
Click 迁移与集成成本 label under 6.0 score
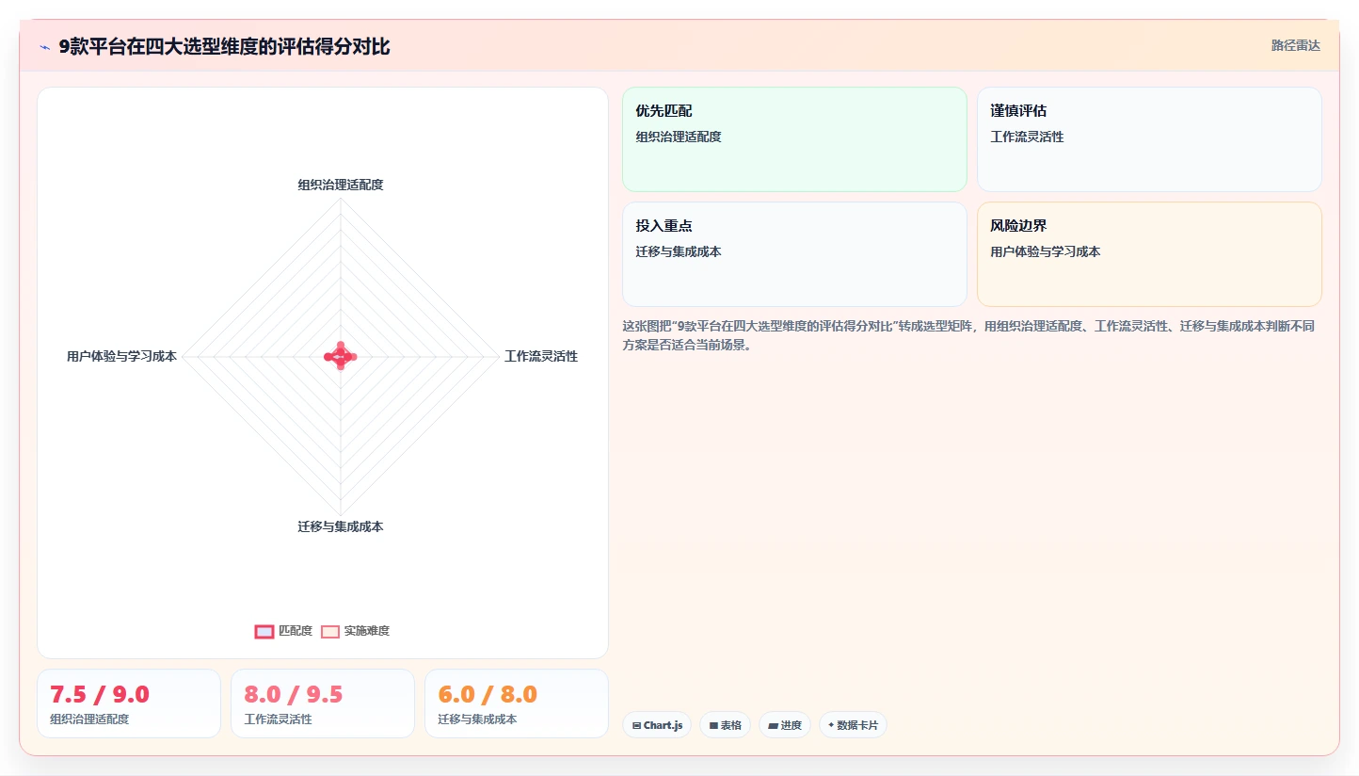pyautogui.click(x=477, y=719)
